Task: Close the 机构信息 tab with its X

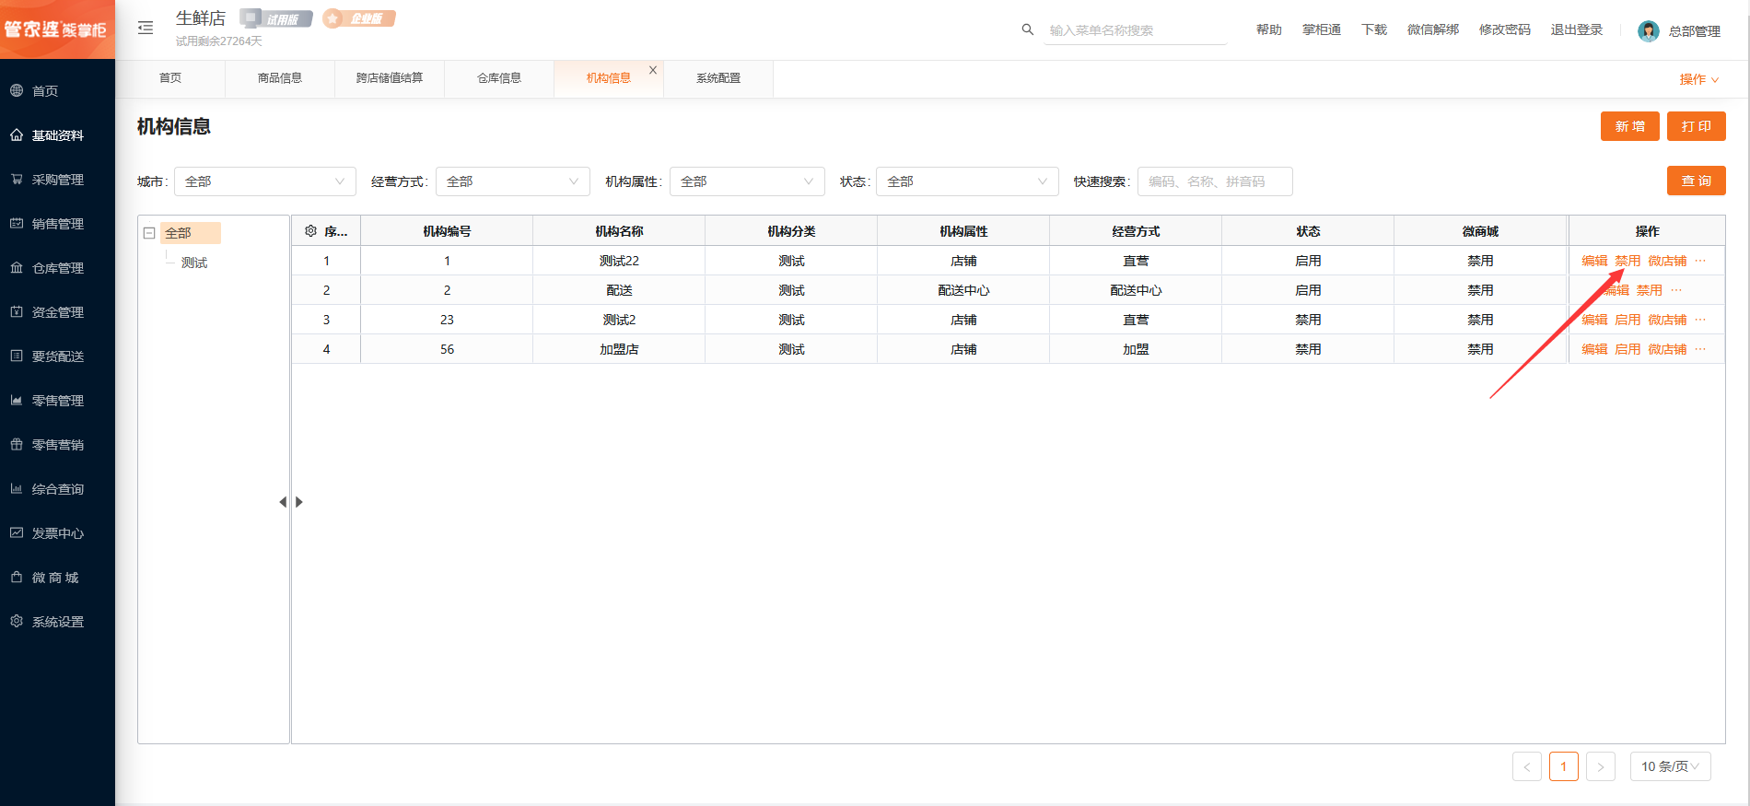Action: tap(653, 70)
